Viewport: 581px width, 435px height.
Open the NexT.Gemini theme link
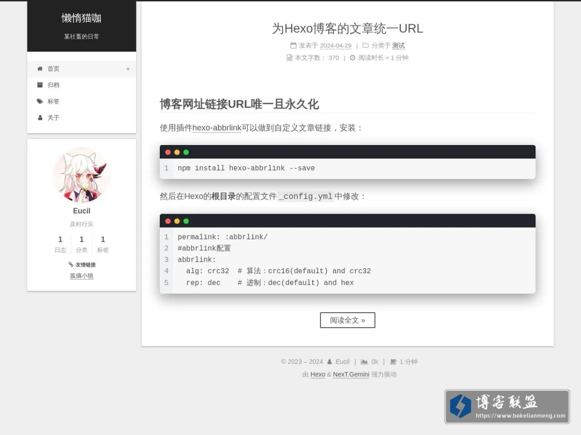351,375
